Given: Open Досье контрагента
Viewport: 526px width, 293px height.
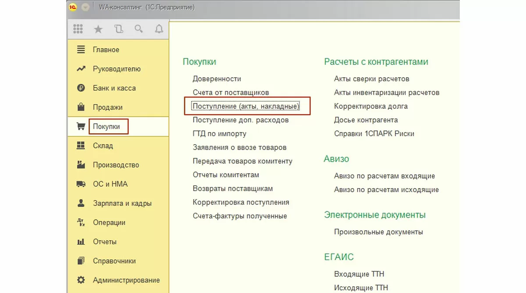Looking at the screenshot, I should 366,120.
